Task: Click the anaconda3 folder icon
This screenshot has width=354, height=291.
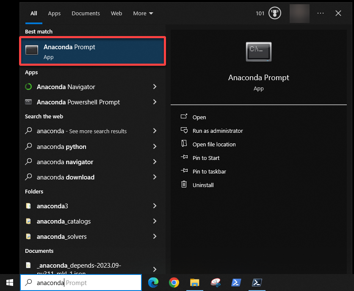Action: [28, 206]
